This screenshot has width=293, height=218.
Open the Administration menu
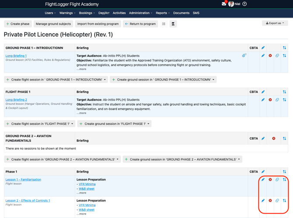pyautogui.click(x=140, y=13)
